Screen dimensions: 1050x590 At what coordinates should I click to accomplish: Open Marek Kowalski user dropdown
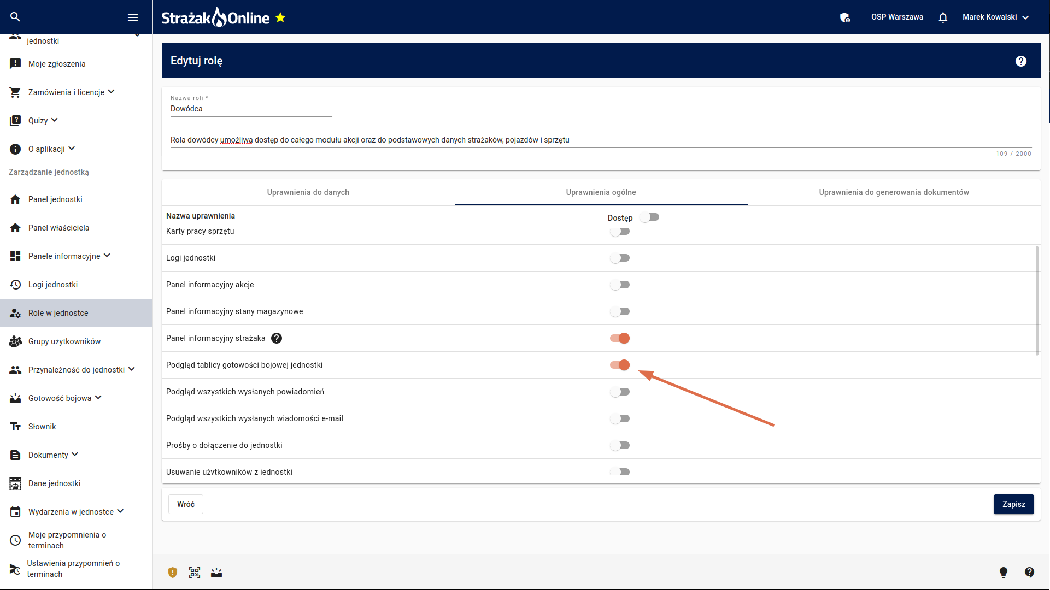[x=995, y=17]
